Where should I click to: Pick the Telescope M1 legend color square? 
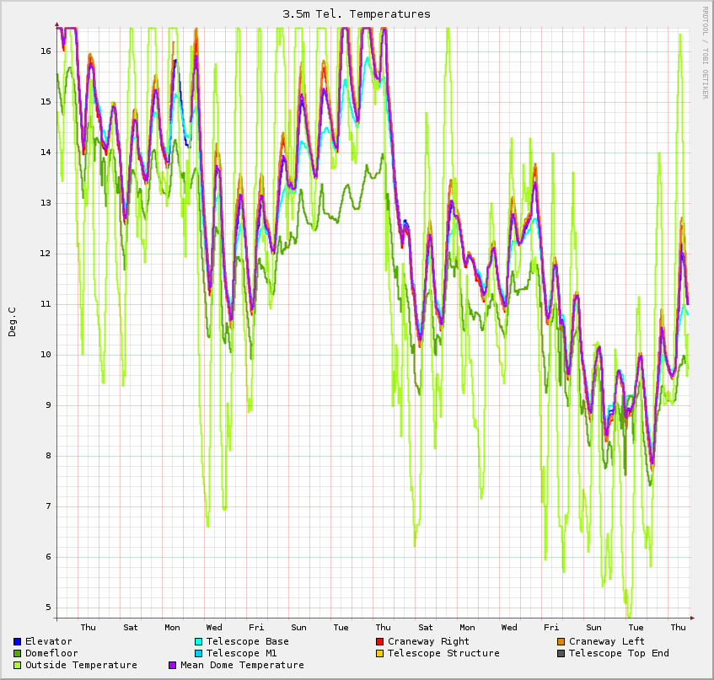point(198,653)
